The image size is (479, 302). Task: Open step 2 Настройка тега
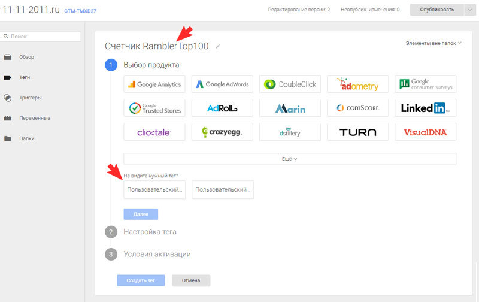[150, 232]
